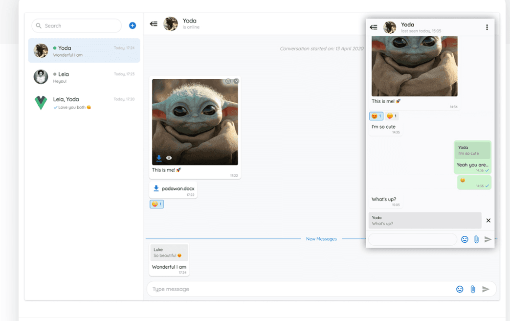The width and height of the screenshot is (510, 321).
Task: Send the reply in the mini chat window
Action: (x=488, y=239)
